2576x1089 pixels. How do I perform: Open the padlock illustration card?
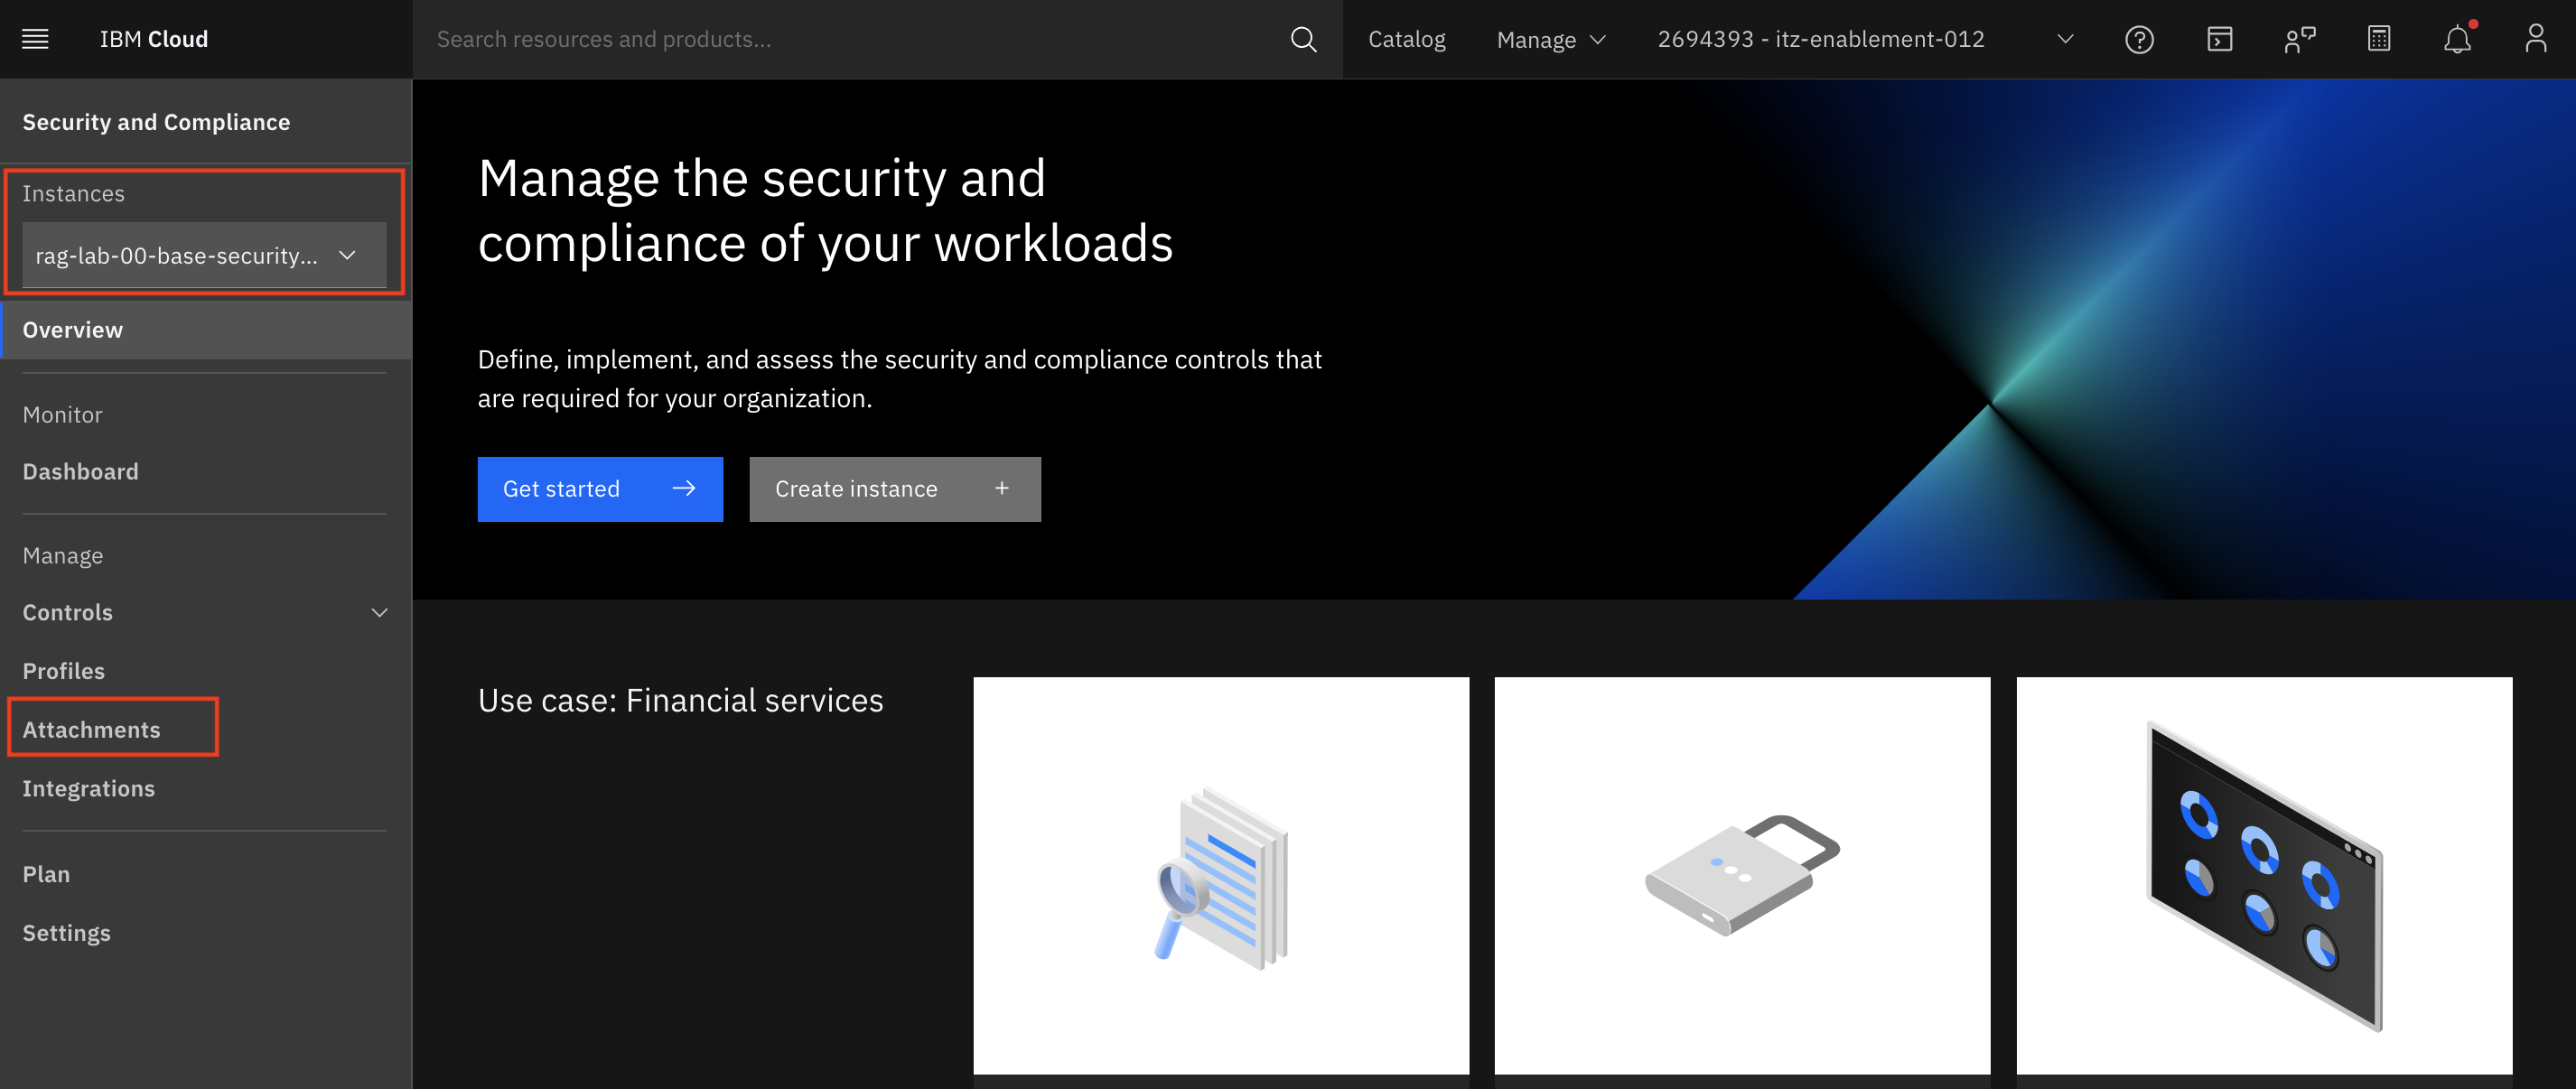click(x=1741, y=875)
